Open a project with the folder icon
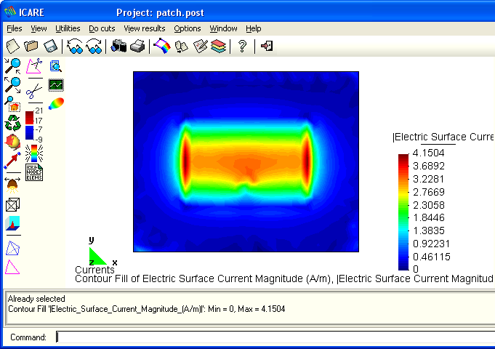495x349 pixels. tap(31, 46)
